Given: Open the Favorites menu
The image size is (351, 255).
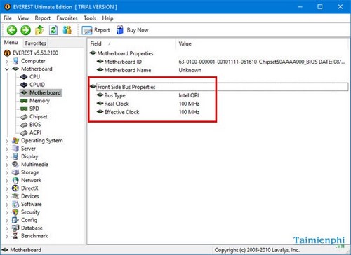Looking at the screenshot, I should (x=67, y=18).
